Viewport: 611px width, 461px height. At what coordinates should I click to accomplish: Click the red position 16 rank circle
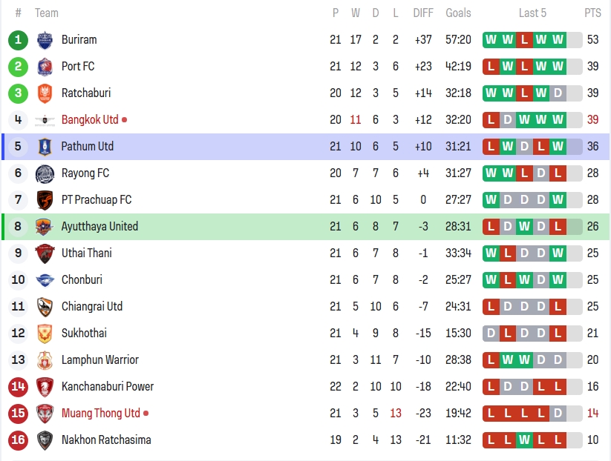click(19, 440)
